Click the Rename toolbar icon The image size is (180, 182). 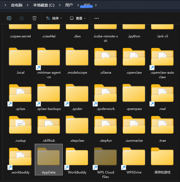coord(9,18)
